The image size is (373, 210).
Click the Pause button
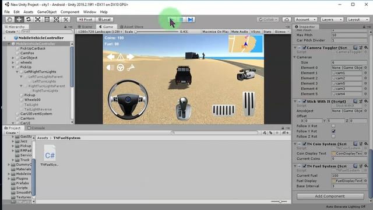click(x=181, y=19)
